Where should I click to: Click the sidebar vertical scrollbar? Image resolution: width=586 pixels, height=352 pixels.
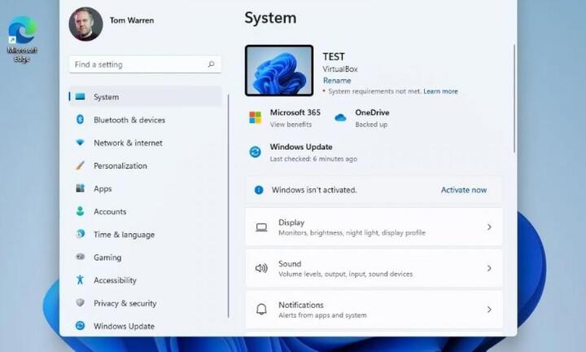(229, 205)
